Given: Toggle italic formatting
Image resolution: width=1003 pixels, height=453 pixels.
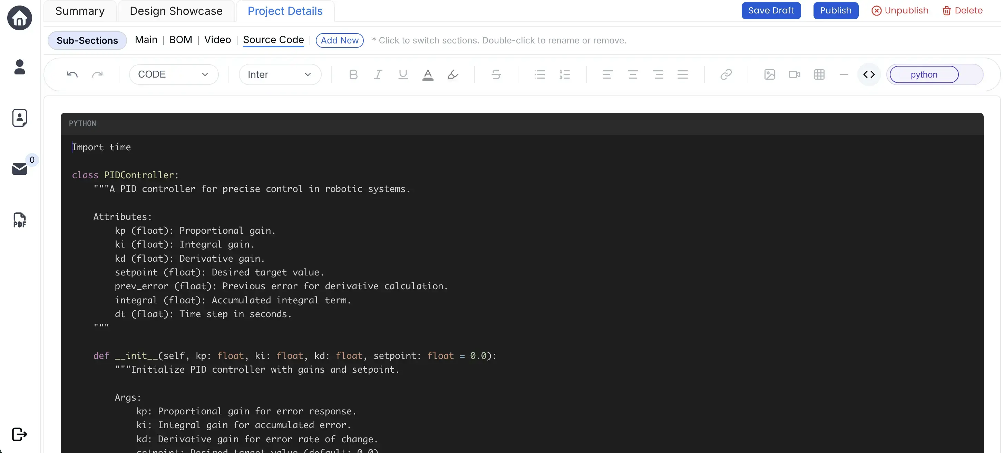Looking at the screenshot, I should click(x=378, y=74).
